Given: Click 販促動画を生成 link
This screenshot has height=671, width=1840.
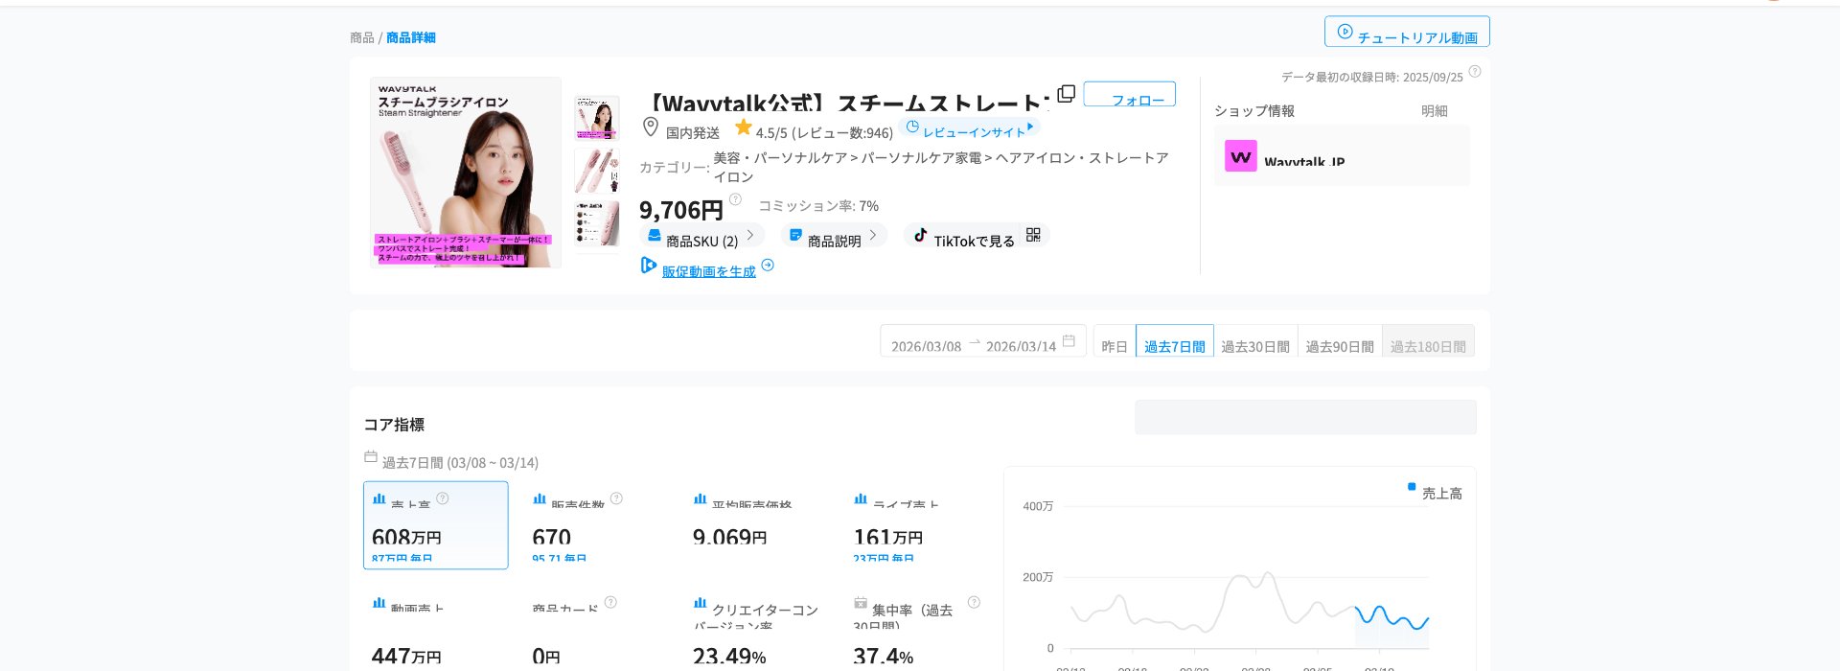Looking at the screenshot, I should 709,271.
